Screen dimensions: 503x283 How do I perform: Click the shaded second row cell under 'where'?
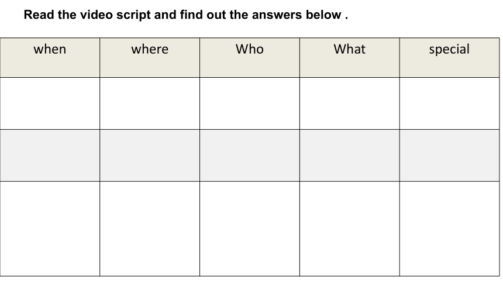pos(150,156)
